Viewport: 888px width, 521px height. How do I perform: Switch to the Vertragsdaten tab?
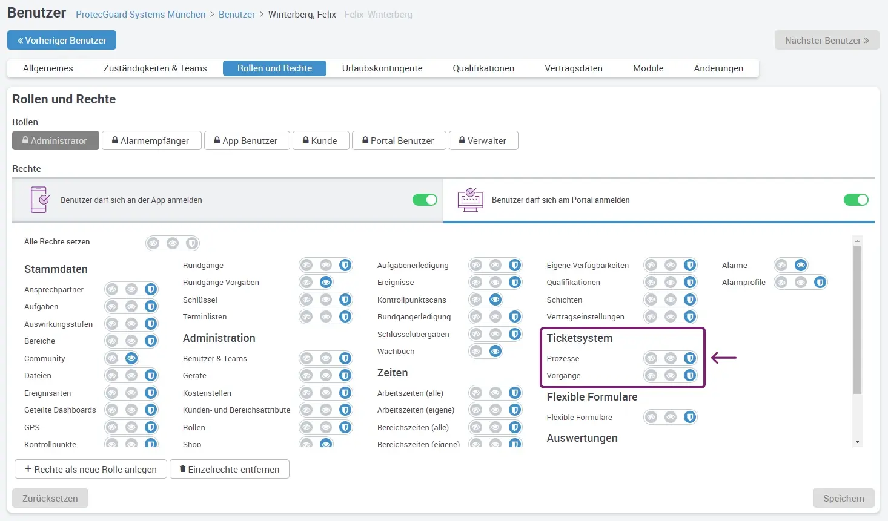point(573,68)
